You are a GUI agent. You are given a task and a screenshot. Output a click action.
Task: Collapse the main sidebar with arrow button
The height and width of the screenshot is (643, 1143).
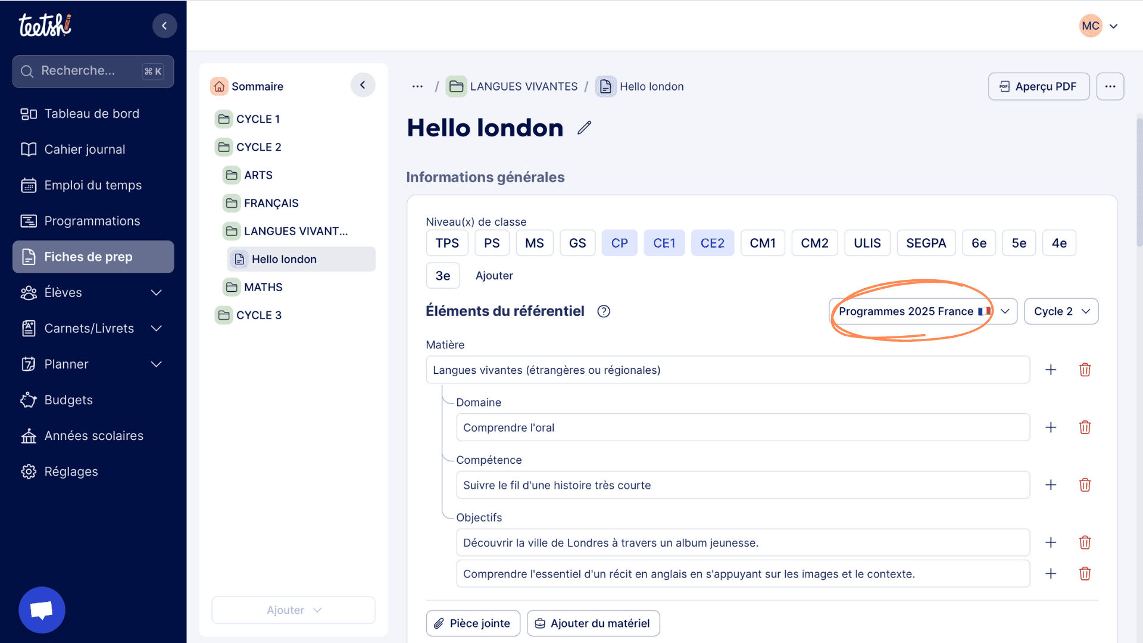[x=164, y=26]
